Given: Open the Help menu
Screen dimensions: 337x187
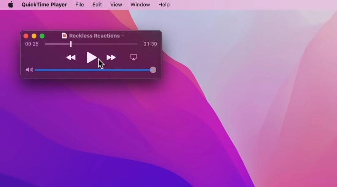Looking at the screenshot, I should pyautogui.click(x=164, y=5).
